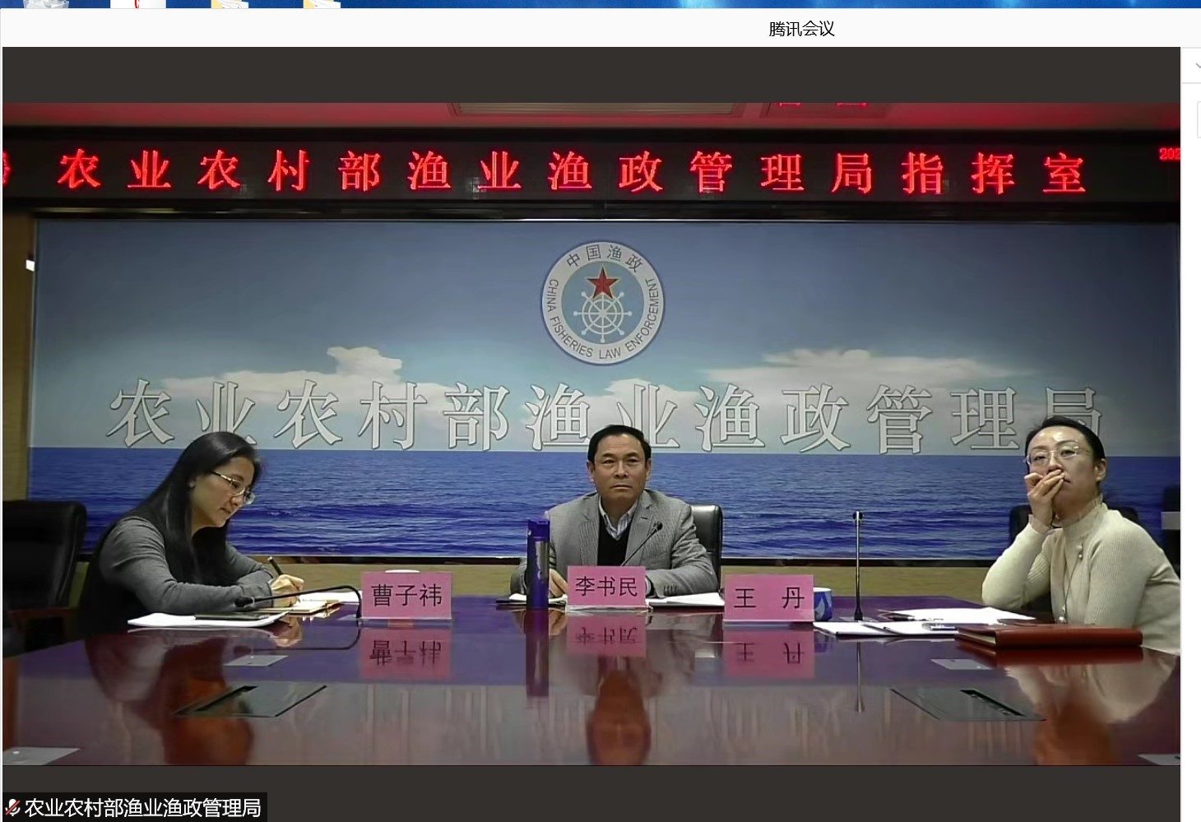This screenshot has height=822, width=1201.
Task: Click the 腾讯会议 window title bar
Action: click(801, 29)
